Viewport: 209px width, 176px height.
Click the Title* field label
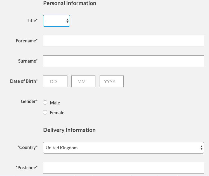32,20
